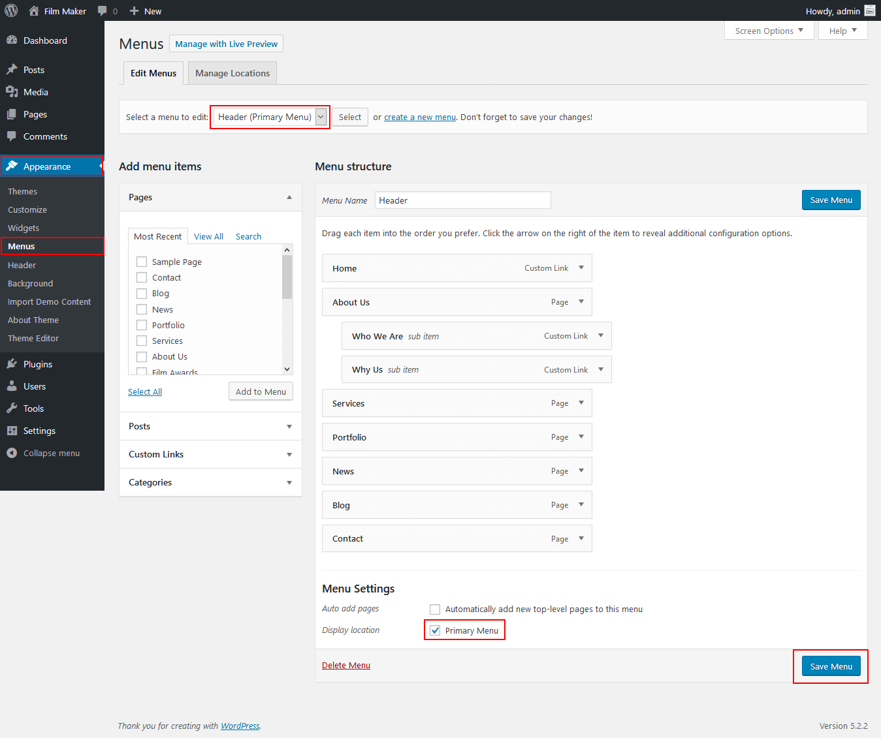881x738 pixels.
Task: Click the create a new menu link
Action: coord(420,117)
